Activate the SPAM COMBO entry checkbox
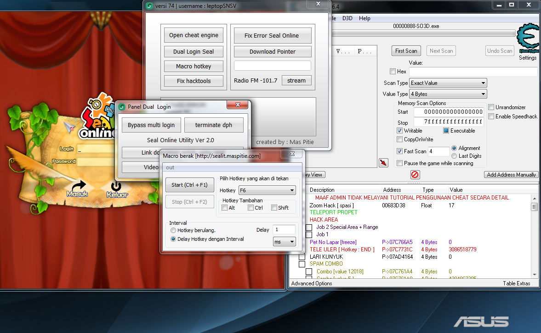The image size is (541, 333). click(302, 264)
